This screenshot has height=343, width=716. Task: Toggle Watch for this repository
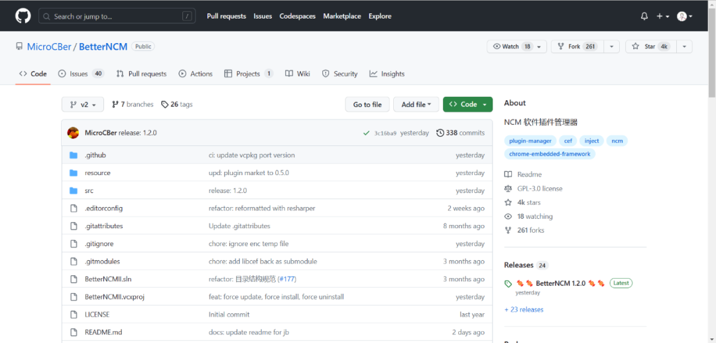point(510,46)
